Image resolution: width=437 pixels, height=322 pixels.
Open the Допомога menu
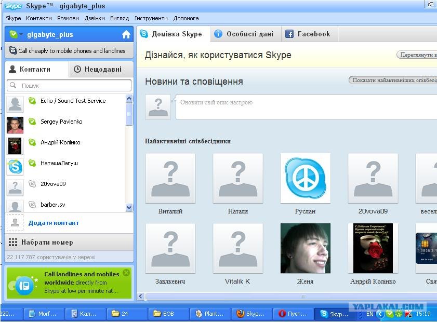(186, 18)
